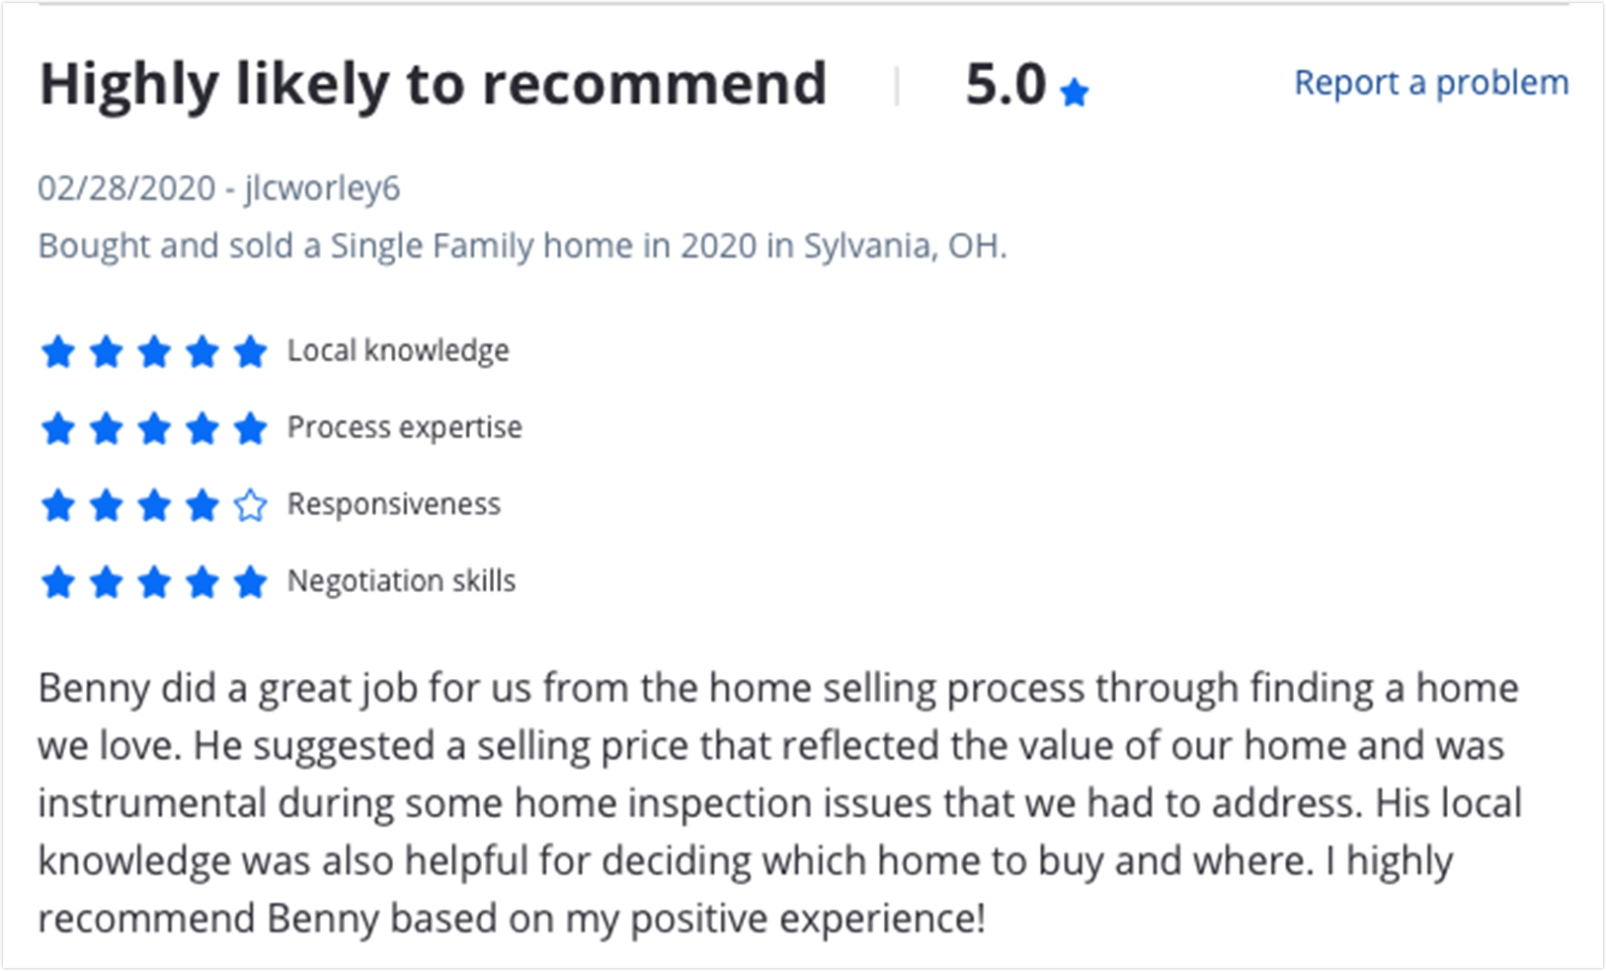Click the first star of Negotiation skills
Image resolution: width=1606 pixels, height=971 pixels.
58,582
